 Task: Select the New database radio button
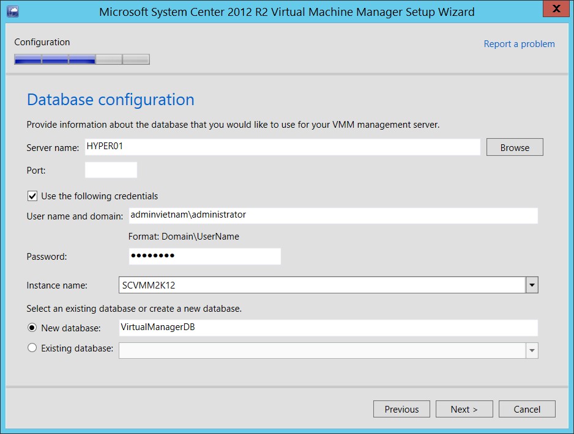tap(32, 328)
